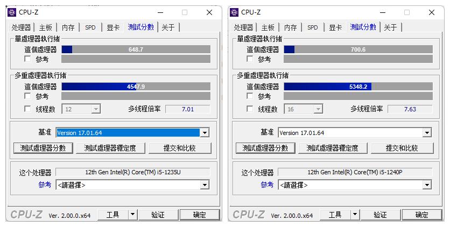Click 确定 button in left window
450x227 pixels.
(200, 215)
